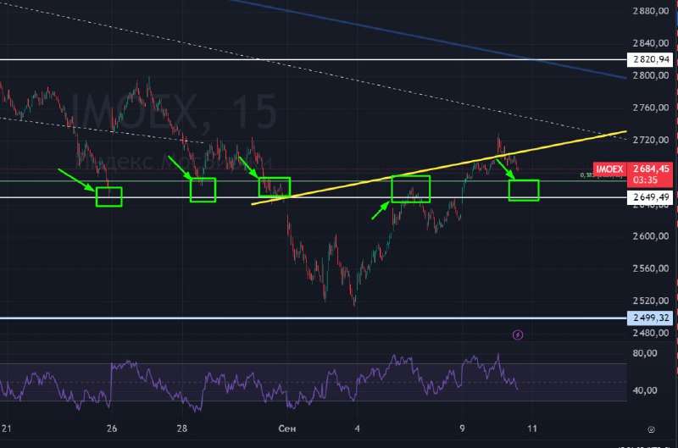678x448 pixels.
Task: Select the 2 649,49 price level label
Action: tap(650, 197)
